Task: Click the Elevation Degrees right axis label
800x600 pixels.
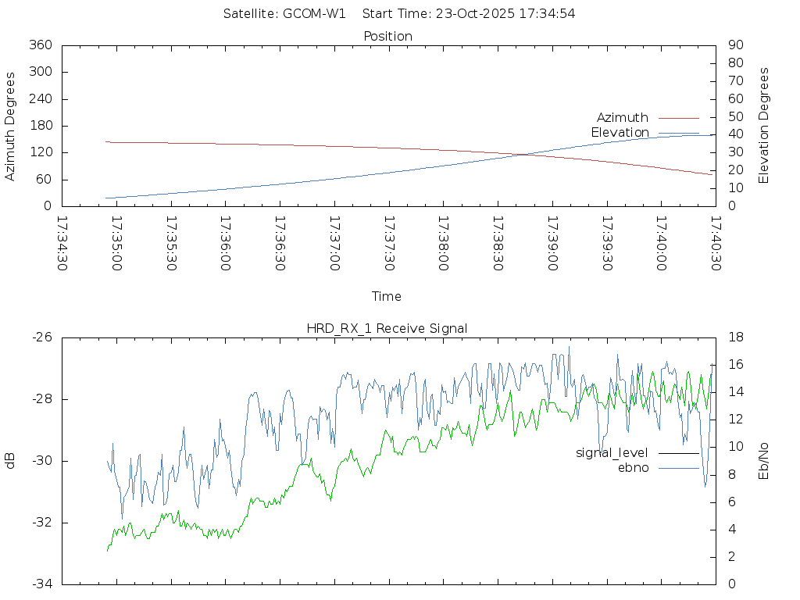Action: pyautogui.click(x=764, y=126)
